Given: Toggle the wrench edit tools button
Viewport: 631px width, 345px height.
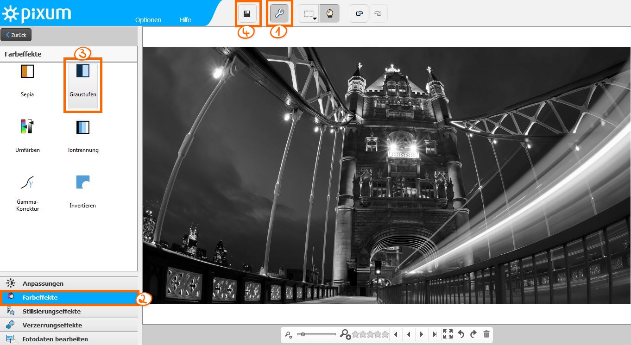Looking at the screenshot, I should pos(279,14).
